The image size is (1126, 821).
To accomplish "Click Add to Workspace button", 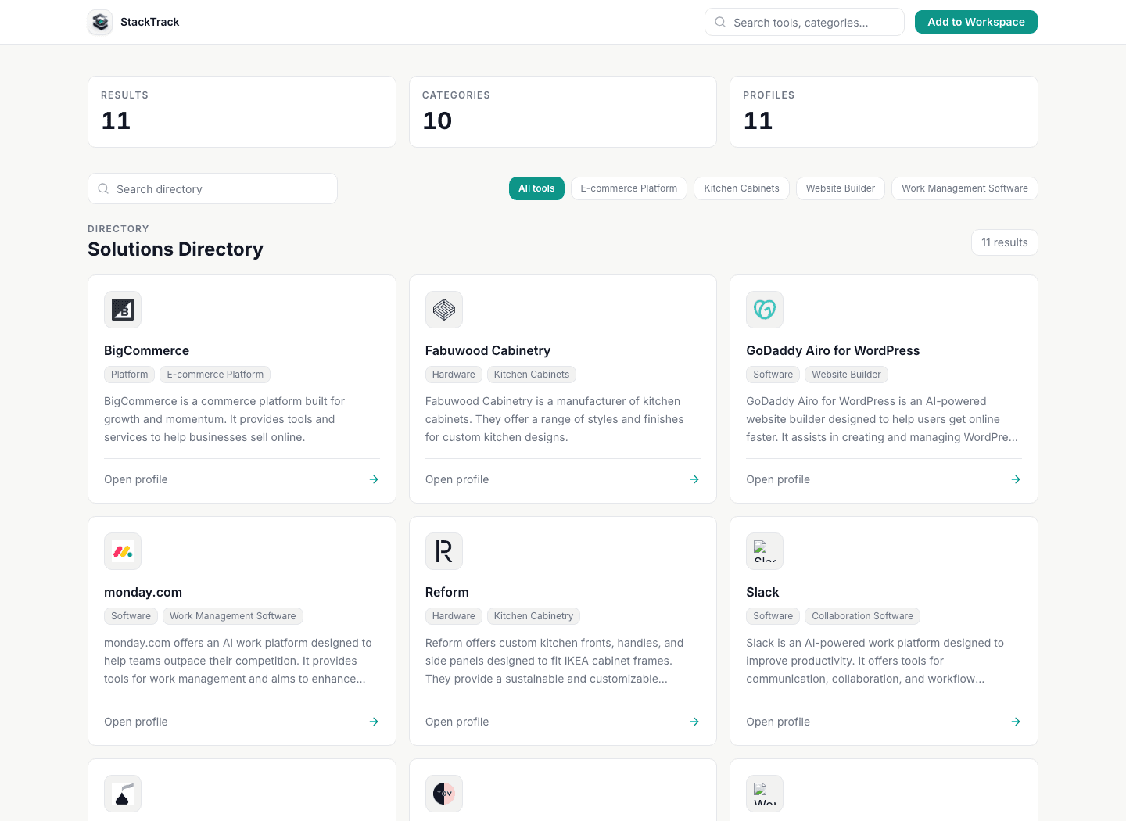I will point(976,22).
